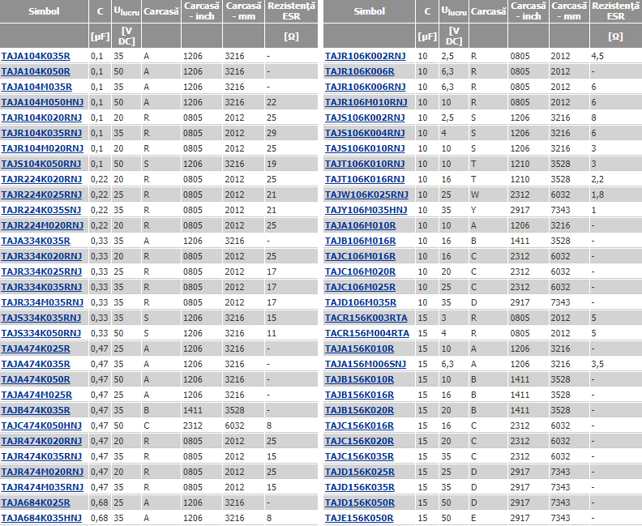Open the TAJY106M035HNJ link

[x=366, y=211]
